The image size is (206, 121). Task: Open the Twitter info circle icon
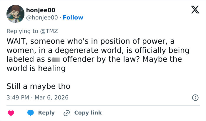pyautogui.click(x=195, y=97)
